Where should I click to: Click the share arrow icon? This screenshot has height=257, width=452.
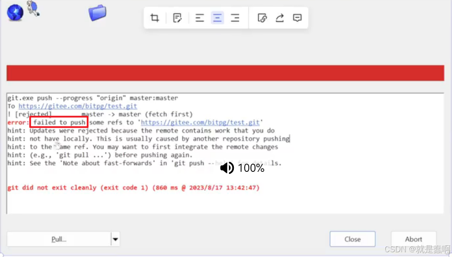point(280,18)
